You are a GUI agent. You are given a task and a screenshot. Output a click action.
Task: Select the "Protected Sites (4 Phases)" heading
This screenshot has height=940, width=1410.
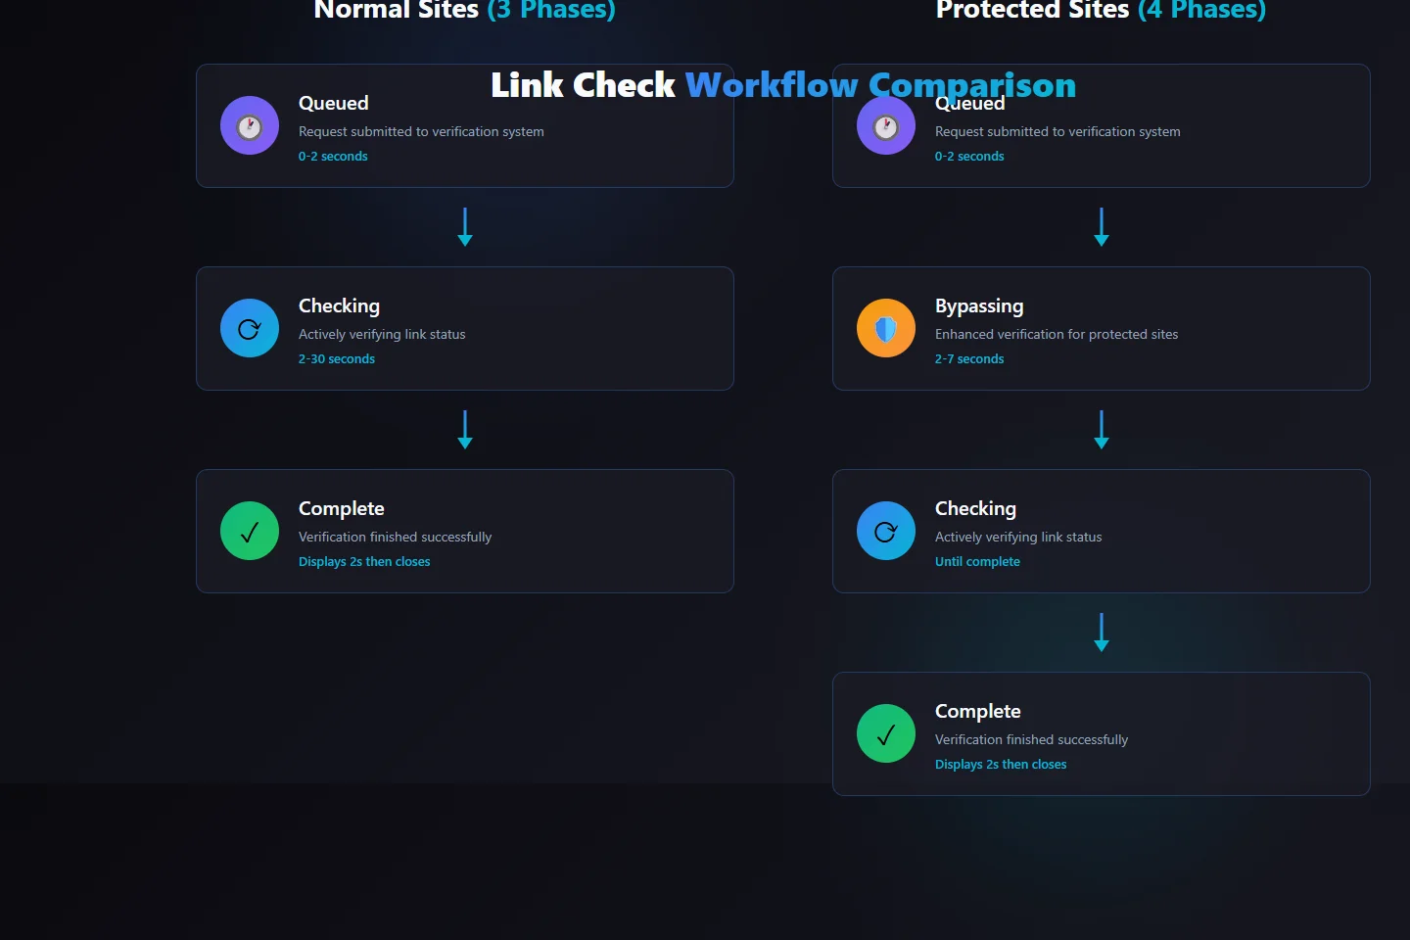point(1101,11)
